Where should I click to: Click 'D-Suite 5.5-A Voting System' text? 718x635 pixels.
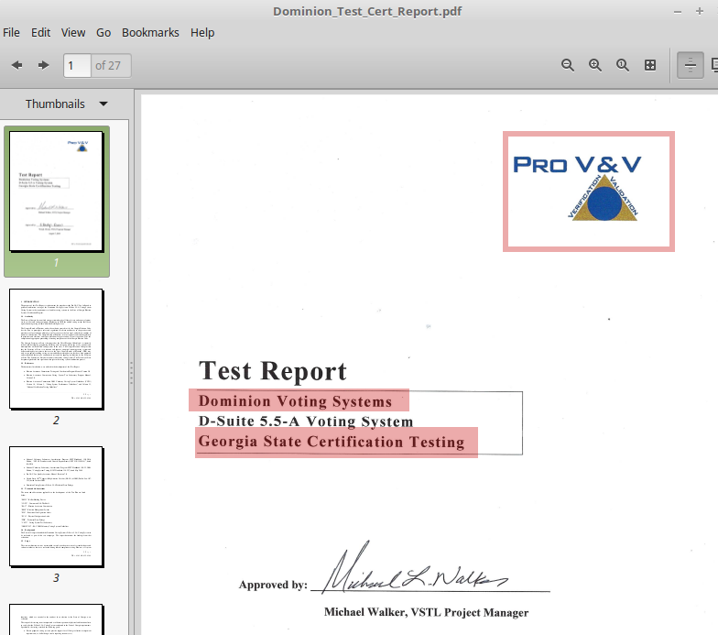click(x=306, y=422)
